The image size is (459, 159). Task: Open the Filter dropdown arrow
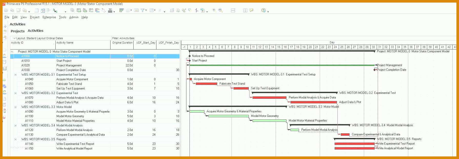(146, 10)
